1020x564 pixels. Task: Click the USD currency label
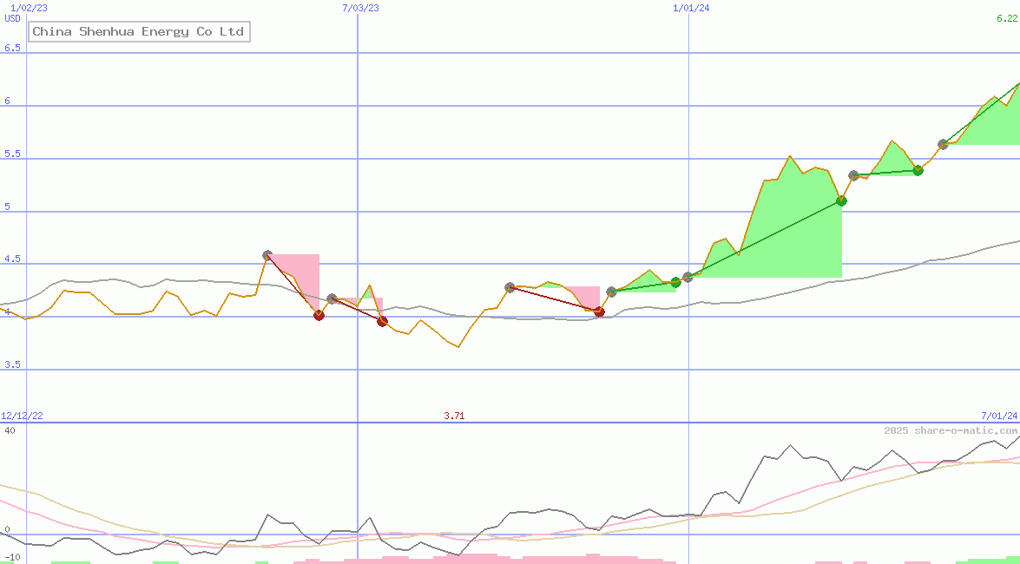click(x=11, y=17)
